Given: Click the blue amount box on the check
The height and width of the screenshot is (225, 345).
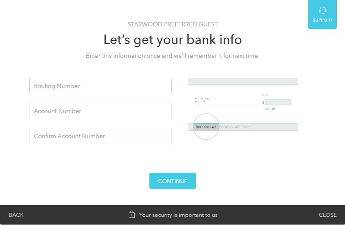Looking at the screenshot, I should tap(278, 102).
